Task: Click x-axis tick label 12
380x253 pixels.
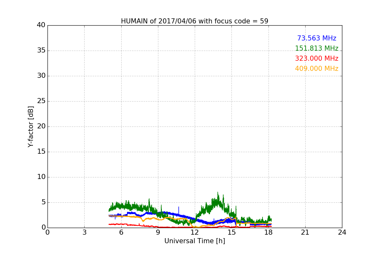Action: 195,232
